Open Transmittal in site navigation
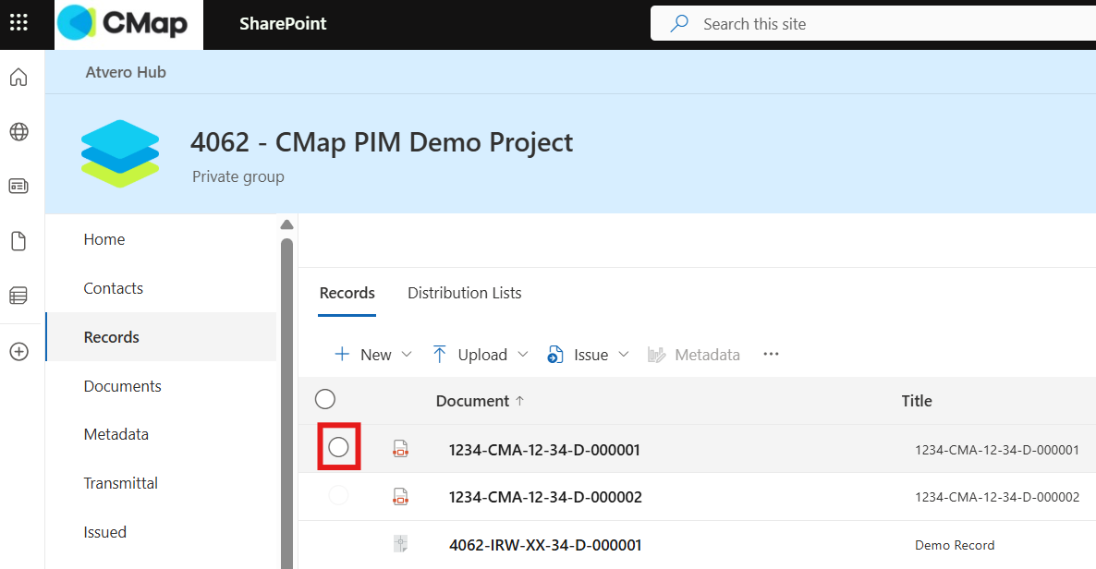 121,483
